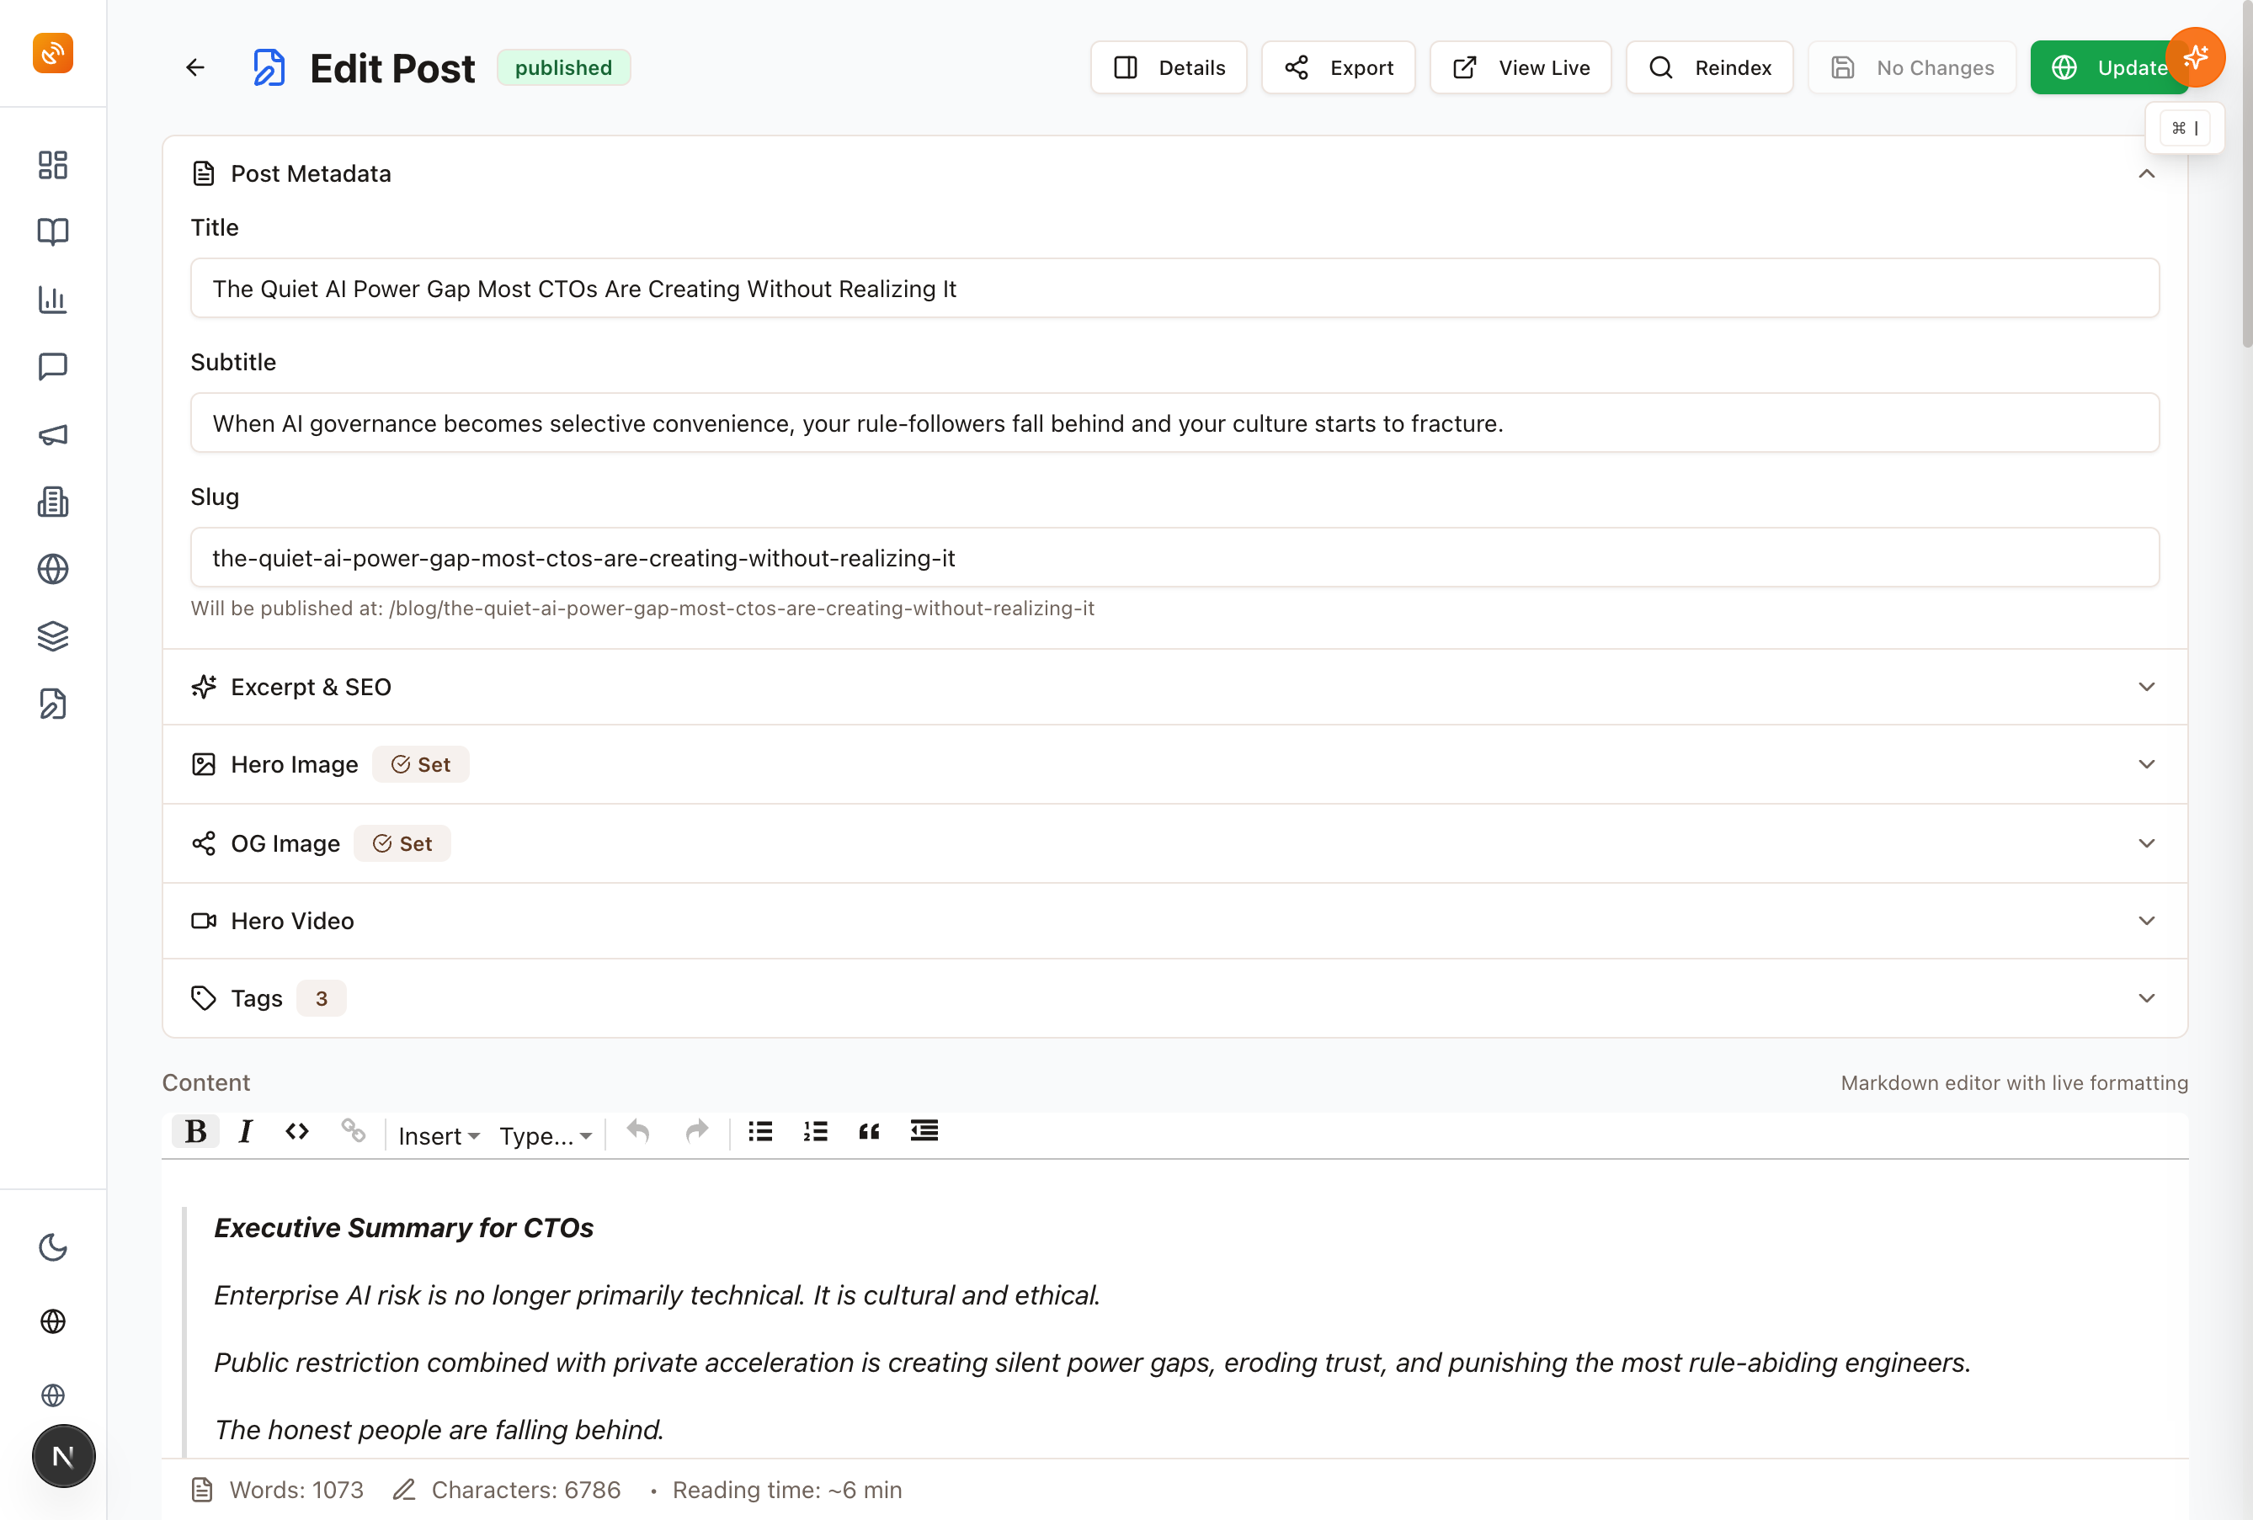This screenshot has height=1520, width=2253.
Task: Edit the Slug input field
Action: (x=1174, y=557)
